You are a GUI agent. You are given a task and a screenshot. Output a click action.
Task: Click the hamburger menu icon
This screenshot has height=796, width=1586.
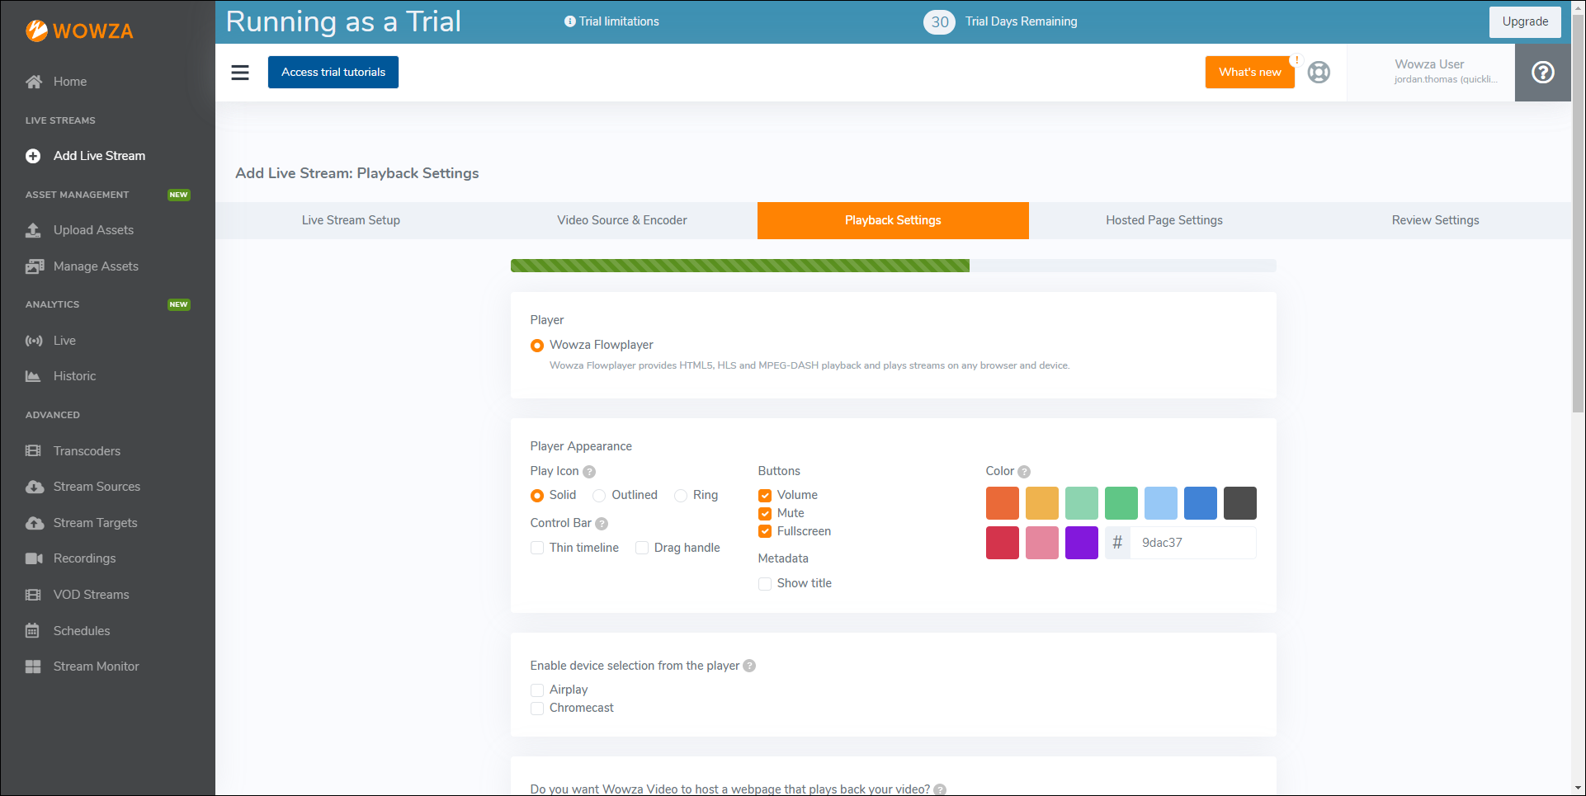click(x=240, y=73)
